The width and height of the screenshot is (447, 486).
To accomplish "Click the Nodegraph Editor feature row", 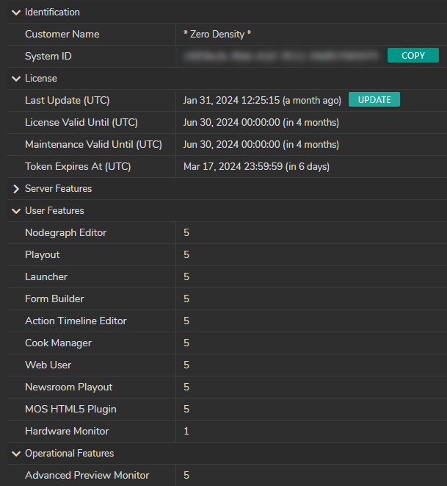I will pyautogui.click(x=65, y=233).
